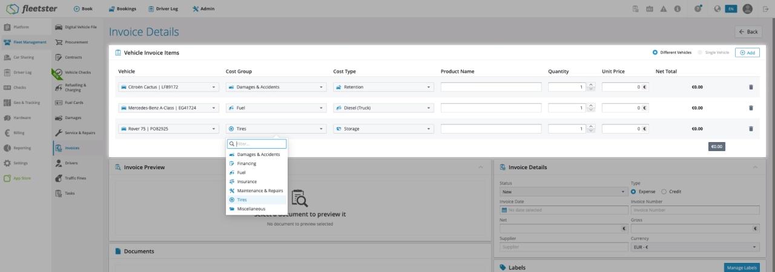Open the Rover 75 vehicle dropdown
Image resolution: width=775 pixels, height=272 pixels.
click(x=168, y=129)
